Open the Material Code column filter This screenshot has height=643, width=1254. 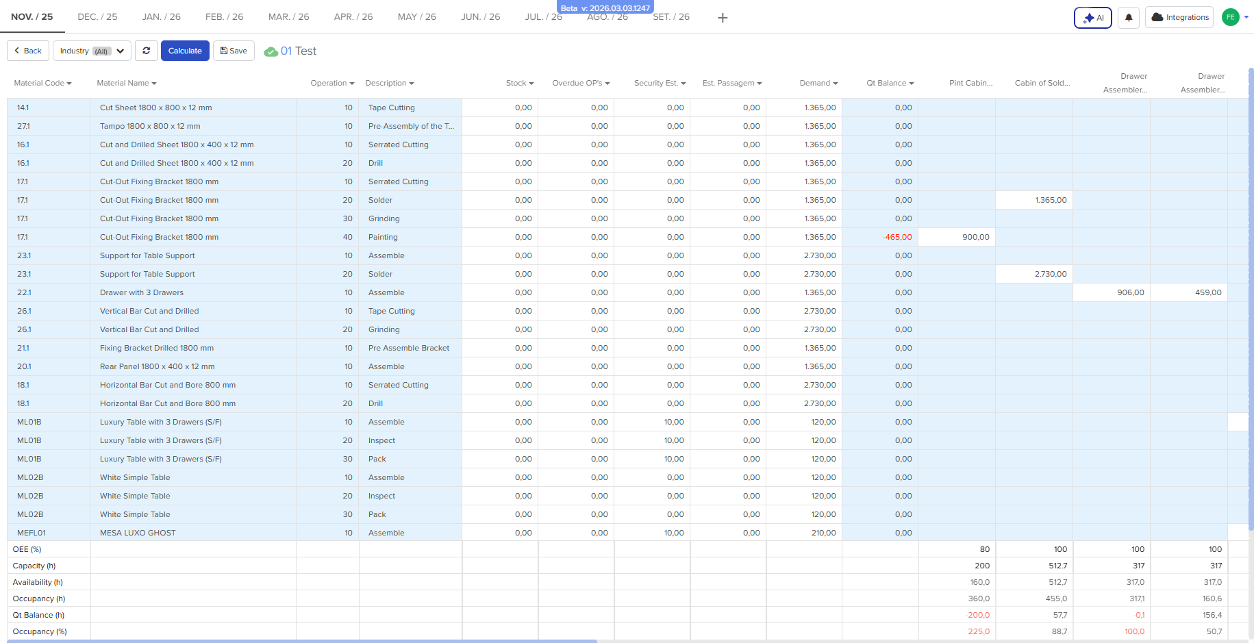tap(42, 84)
